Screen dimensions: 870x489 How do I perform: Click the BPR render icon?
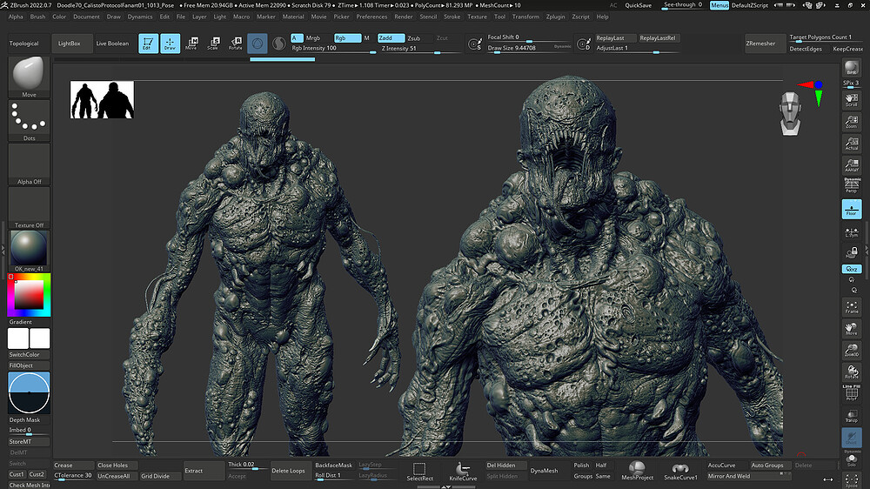click(851, 68)
